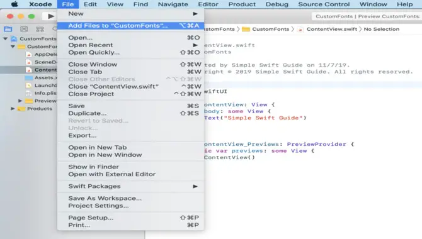Choose Add Files to "CustomFonts"

coord(130,26)
